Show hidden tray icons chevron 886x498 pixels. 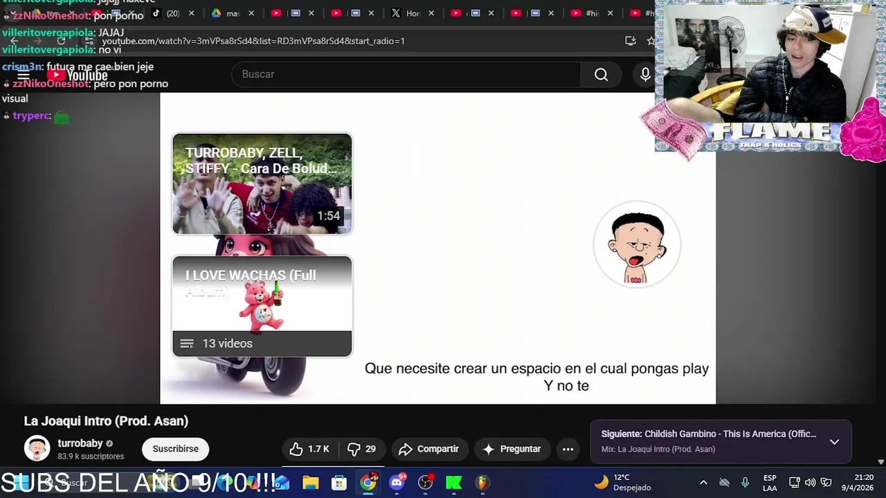click(x=703, y=482)
